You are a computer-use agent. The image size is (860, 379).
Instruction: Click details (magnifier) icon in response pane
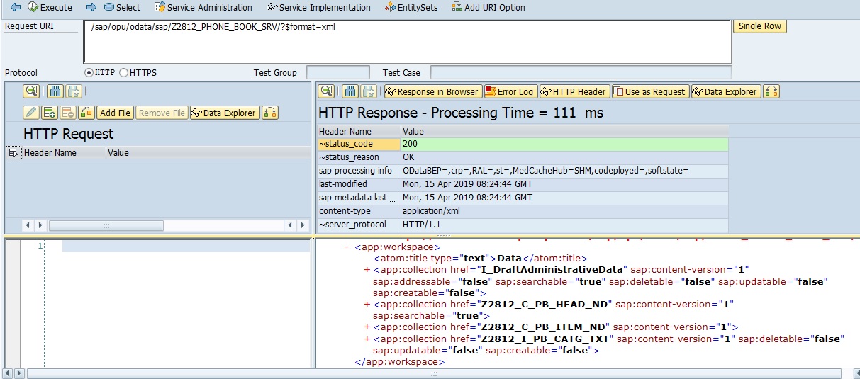coord(326,91)
